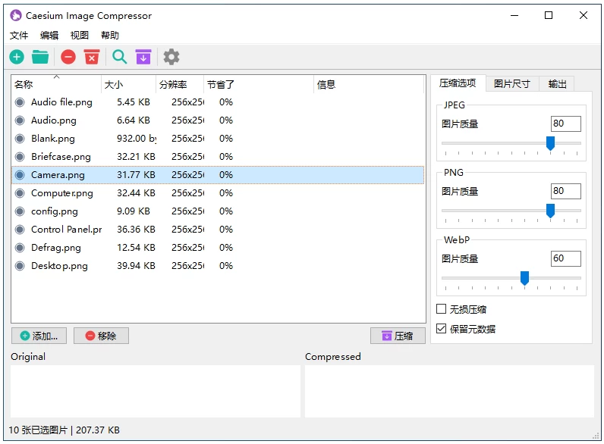The height and width of the screenshot is (444, 604).
Task: Click the magnifier preview toolbar icon
Action: pos(120,57)
